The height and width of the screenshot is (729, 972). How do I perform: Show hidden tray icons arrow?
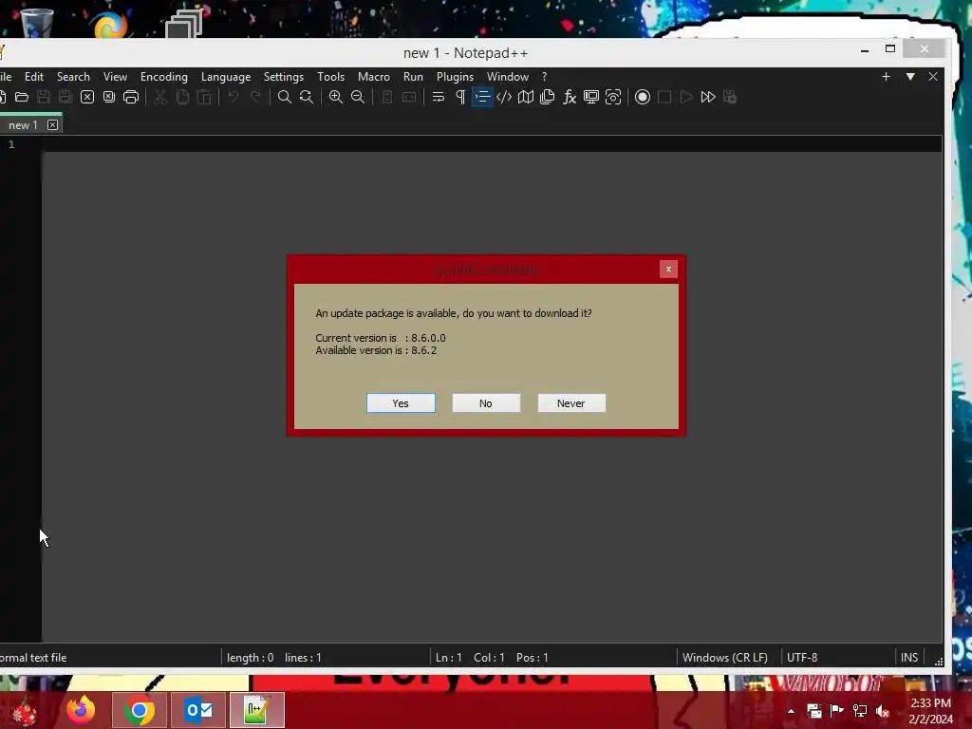pos(791,711)
